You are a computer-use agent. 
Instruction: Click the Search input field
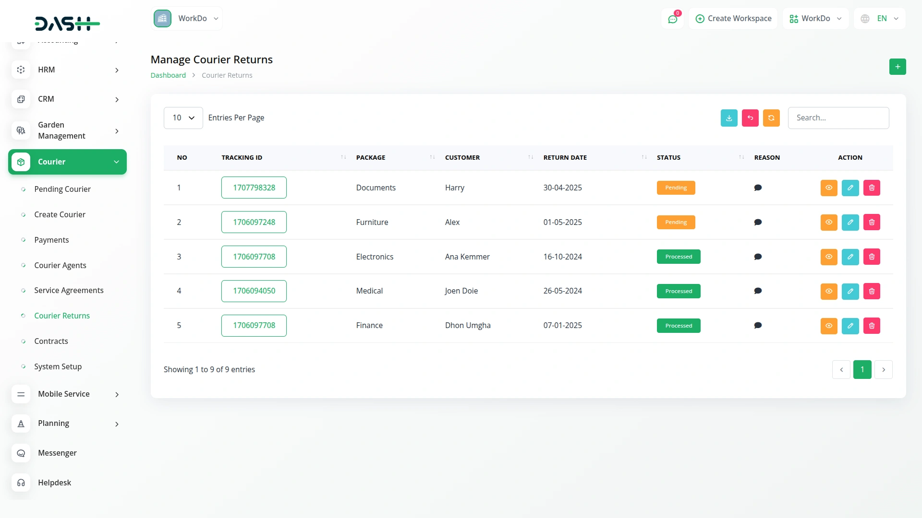838,118
